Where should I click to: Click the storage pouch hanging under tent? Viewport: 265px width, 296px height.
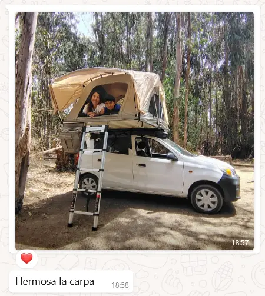(x=71, y=139)
